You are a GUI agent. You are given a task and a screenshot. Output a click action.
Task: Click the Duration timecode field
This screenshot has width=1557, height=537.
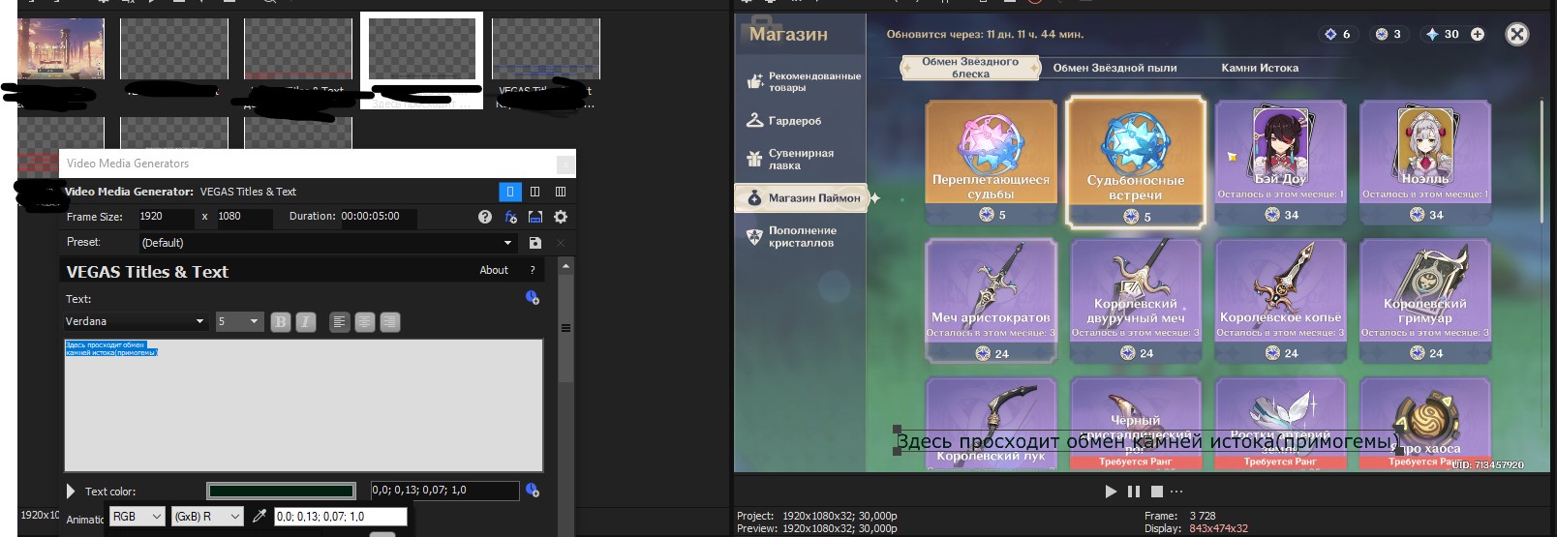tap(377, 217)
